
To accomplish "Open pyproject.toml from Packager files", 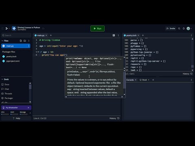I will (x=13, y=61).
